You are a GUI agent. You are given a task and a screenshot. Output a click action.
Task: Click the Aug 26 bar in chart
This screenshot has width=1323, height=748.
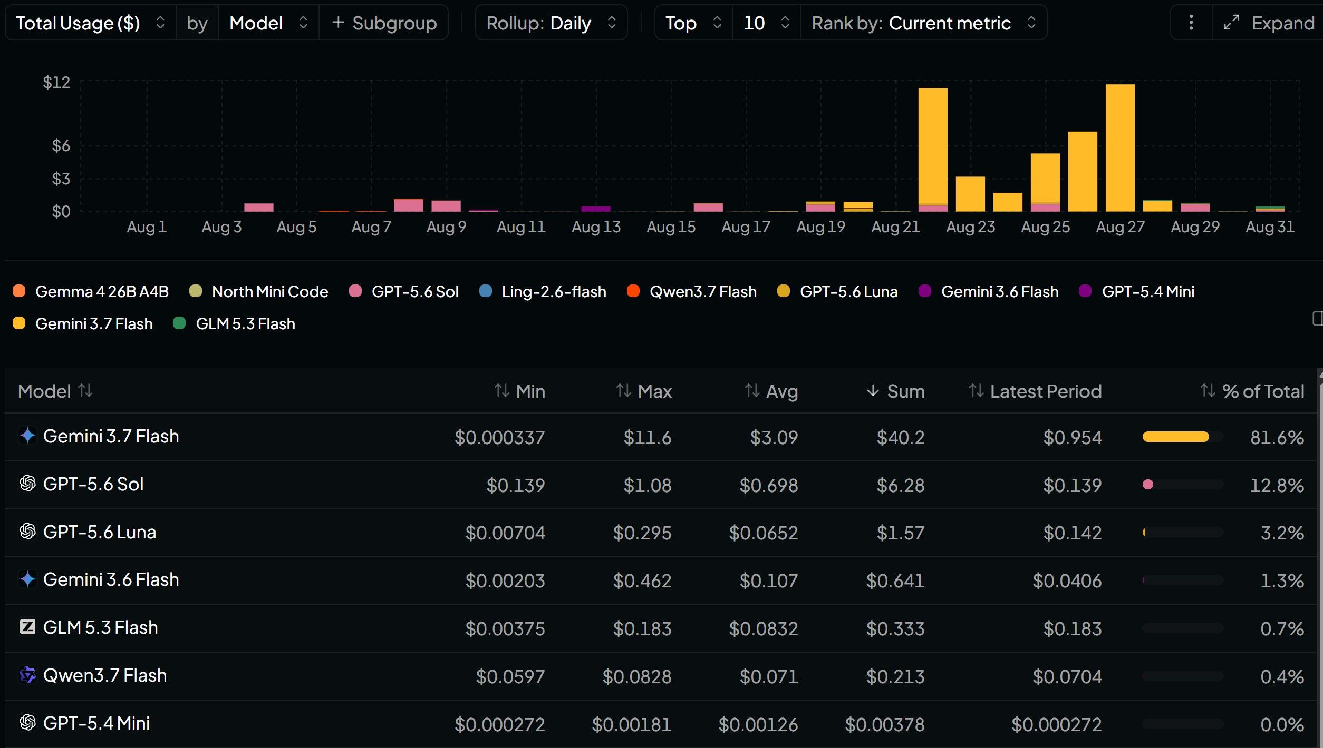click(x=1083, y=172)
